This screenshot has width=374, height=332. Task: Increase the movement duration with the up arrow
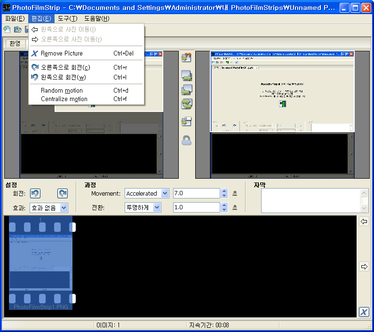point(224,191)
